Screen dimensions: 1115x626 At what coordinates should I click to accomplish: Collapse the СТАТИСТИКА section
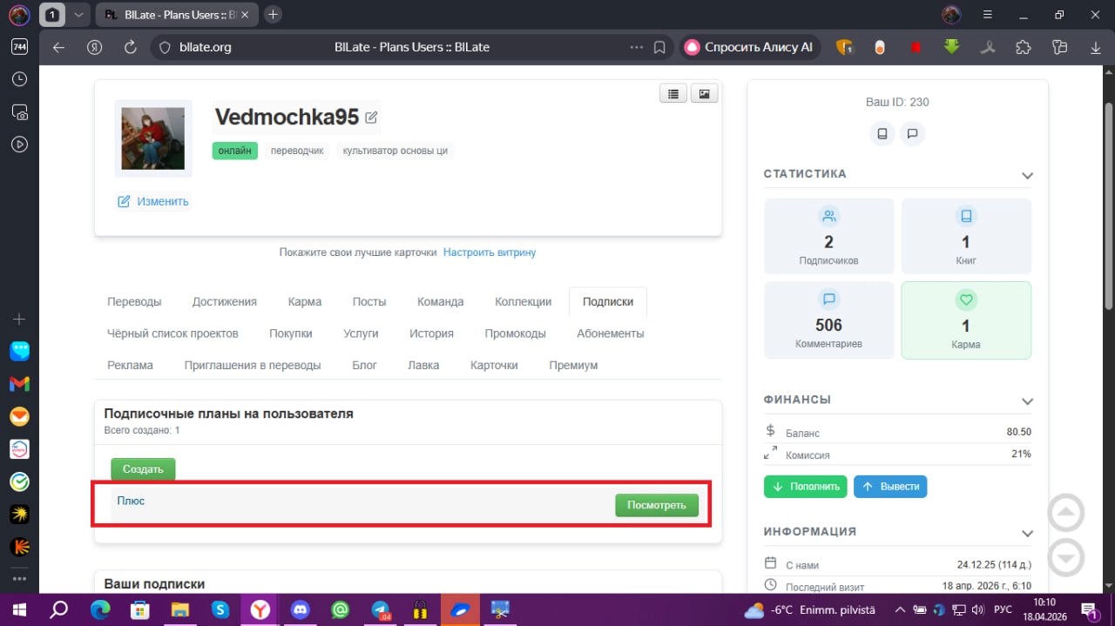[x=1027, y=176]
